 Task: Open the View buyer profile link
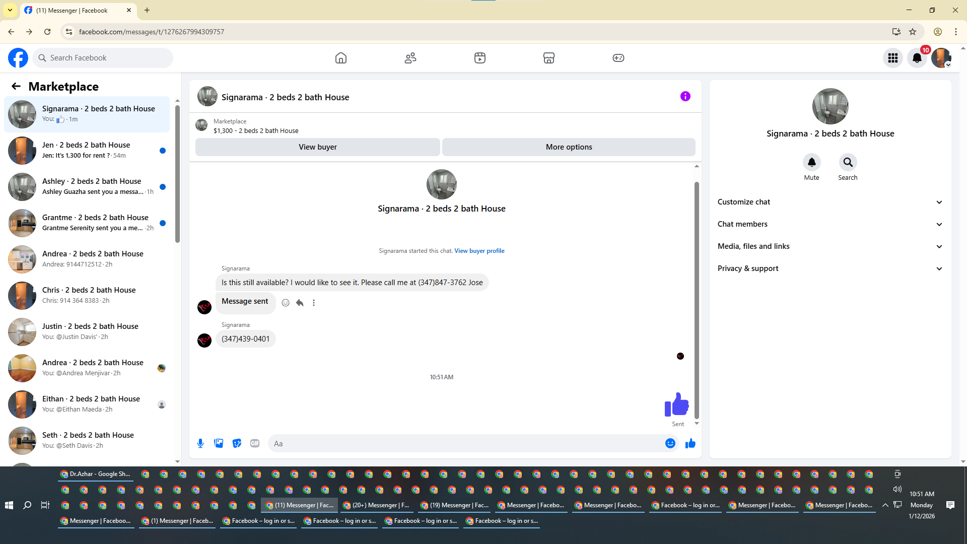pos(479,251)
